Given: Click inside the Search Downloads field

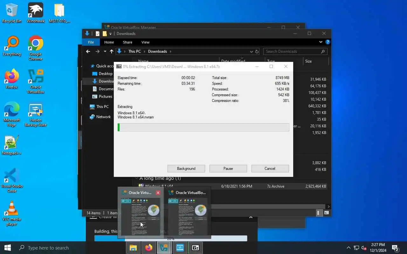Looking at the screenshot, I should [296, 51].
